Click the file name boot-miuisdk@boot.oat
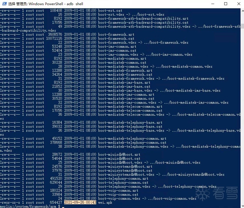This screenshot has height=208, width=244. (119, 159)
